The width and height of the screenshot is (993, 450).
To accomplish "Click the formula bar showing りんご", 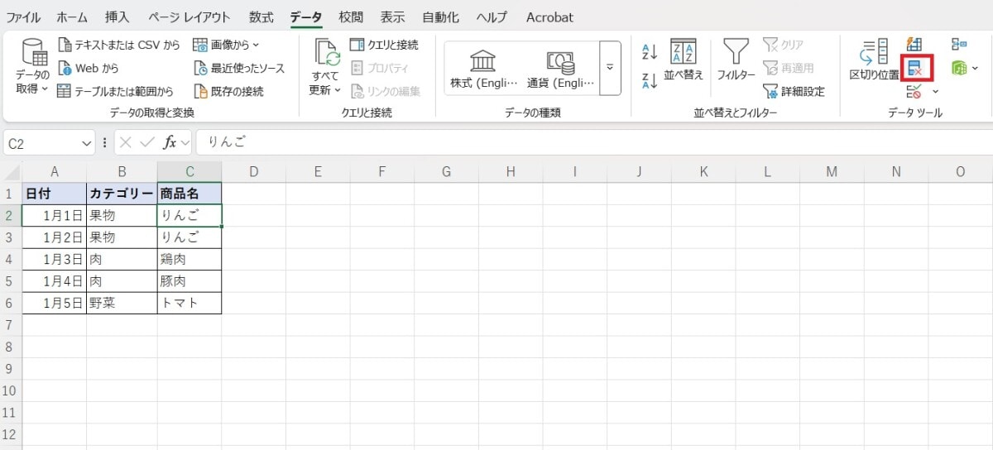I will [x=579, y=143].
